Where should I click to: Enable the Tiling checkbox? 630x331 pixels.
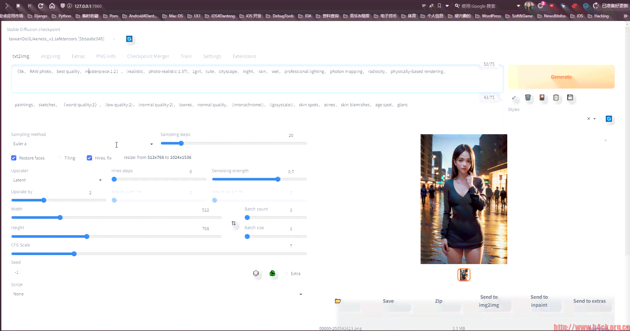point(59,158)
